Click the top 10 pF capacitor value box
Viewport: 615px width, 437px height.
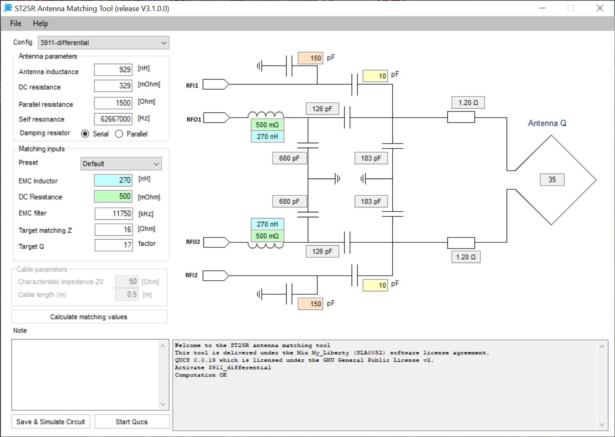tap(375, 76)
